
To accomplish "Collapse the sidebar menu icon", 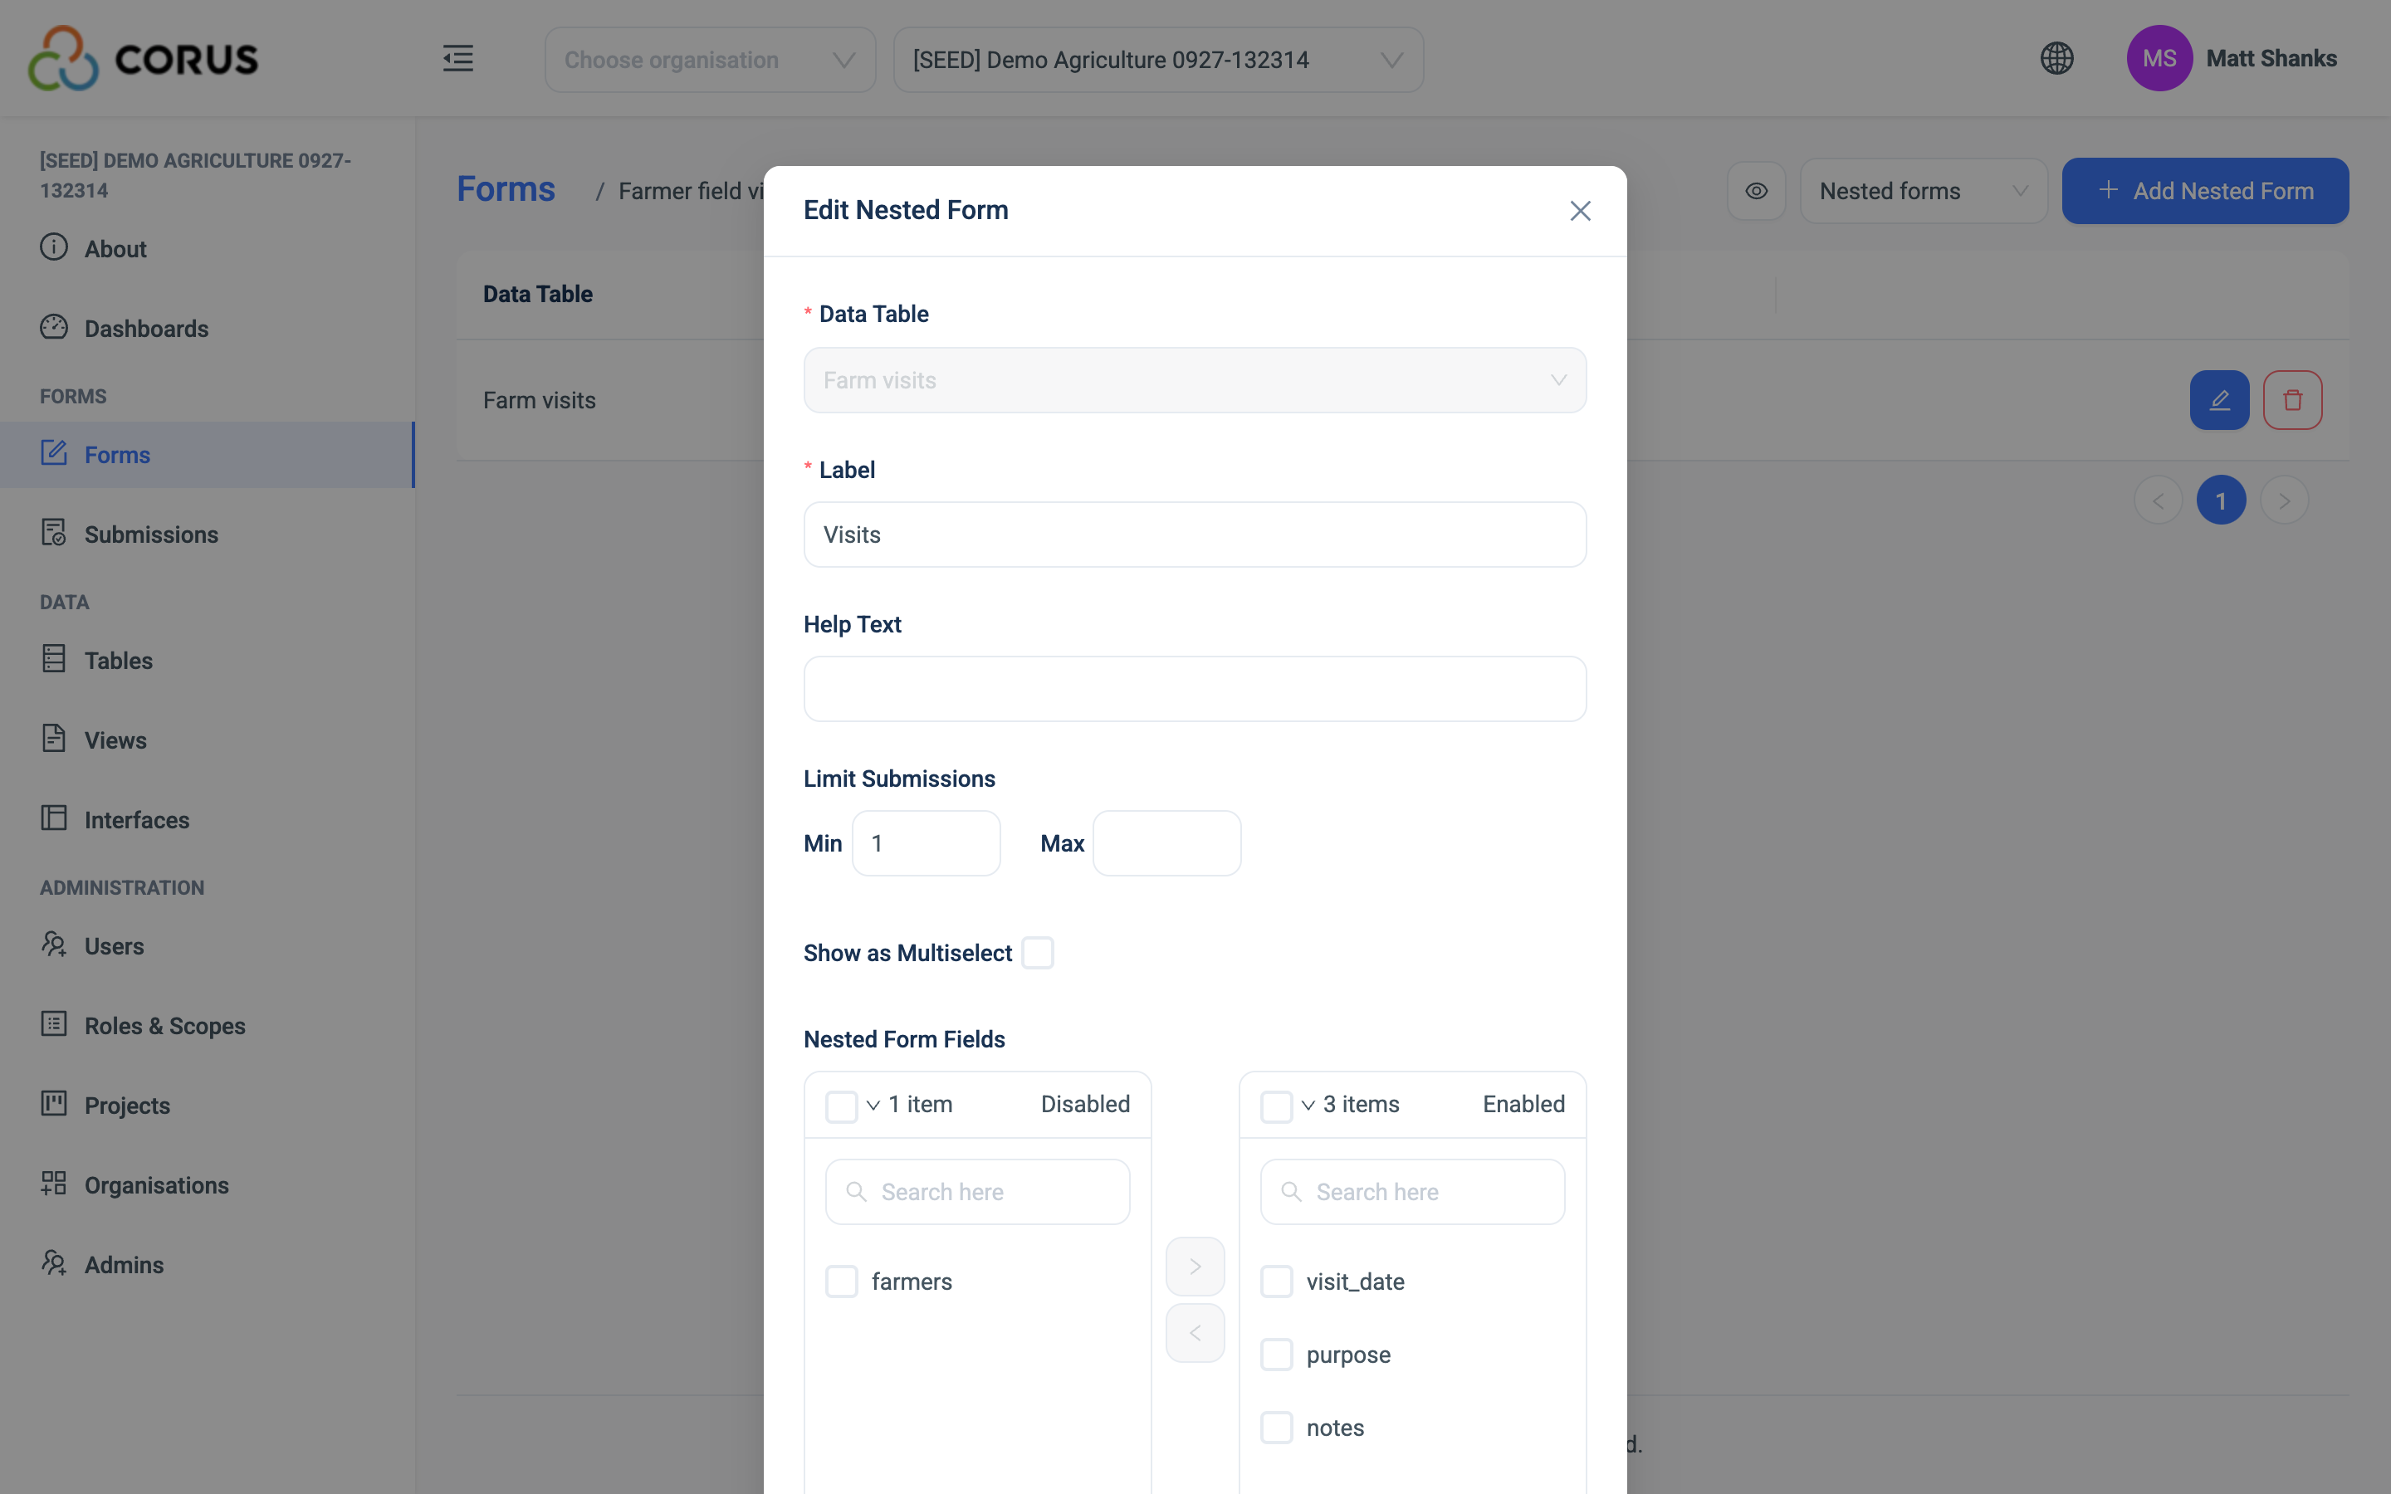I will point(457,58).
